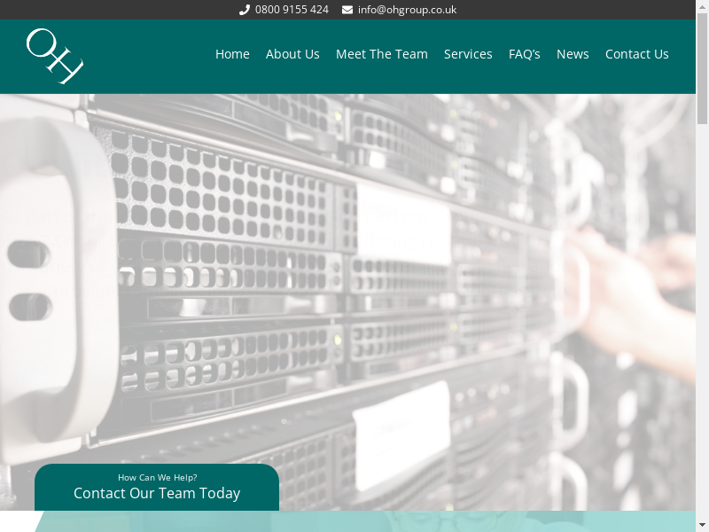The image size is (709, 532).
Task: Open the About Us menu item
Action: pos(292,54)
